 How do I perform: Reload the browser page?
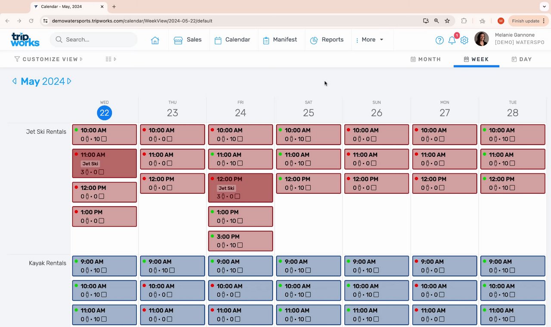[x=31, y=21]
